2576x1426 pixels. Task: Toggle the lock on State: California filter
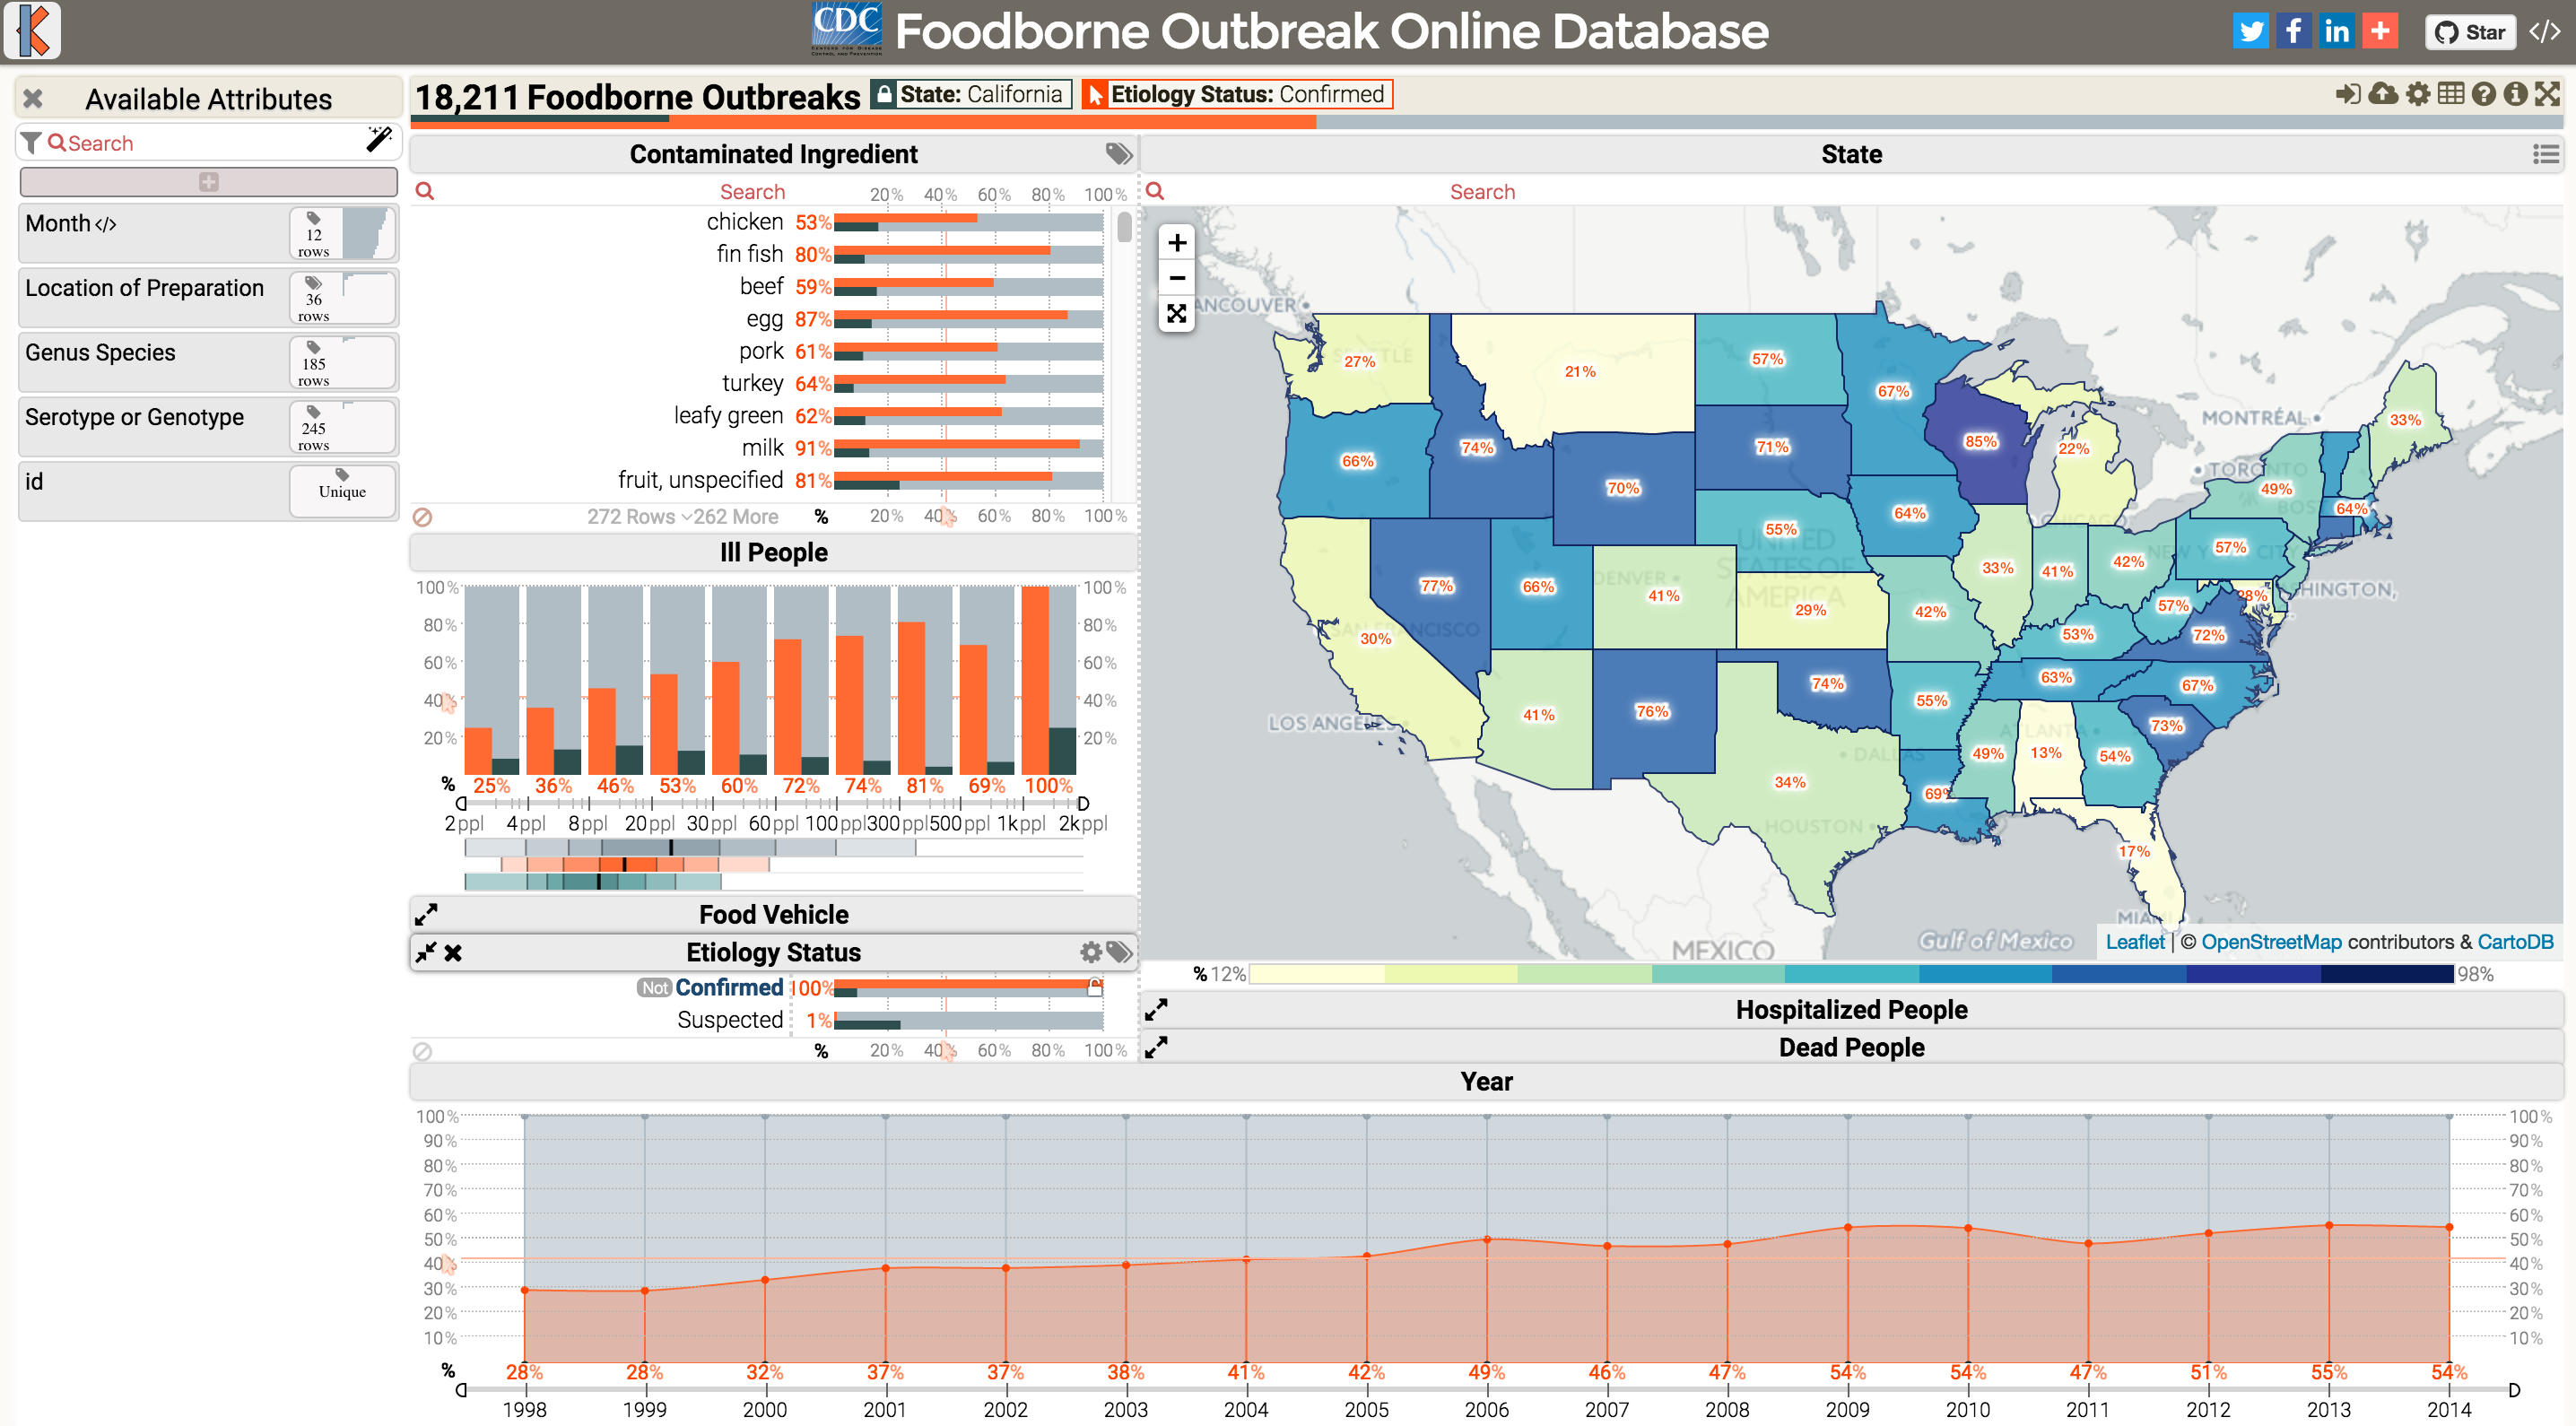(x=883, y=94)
